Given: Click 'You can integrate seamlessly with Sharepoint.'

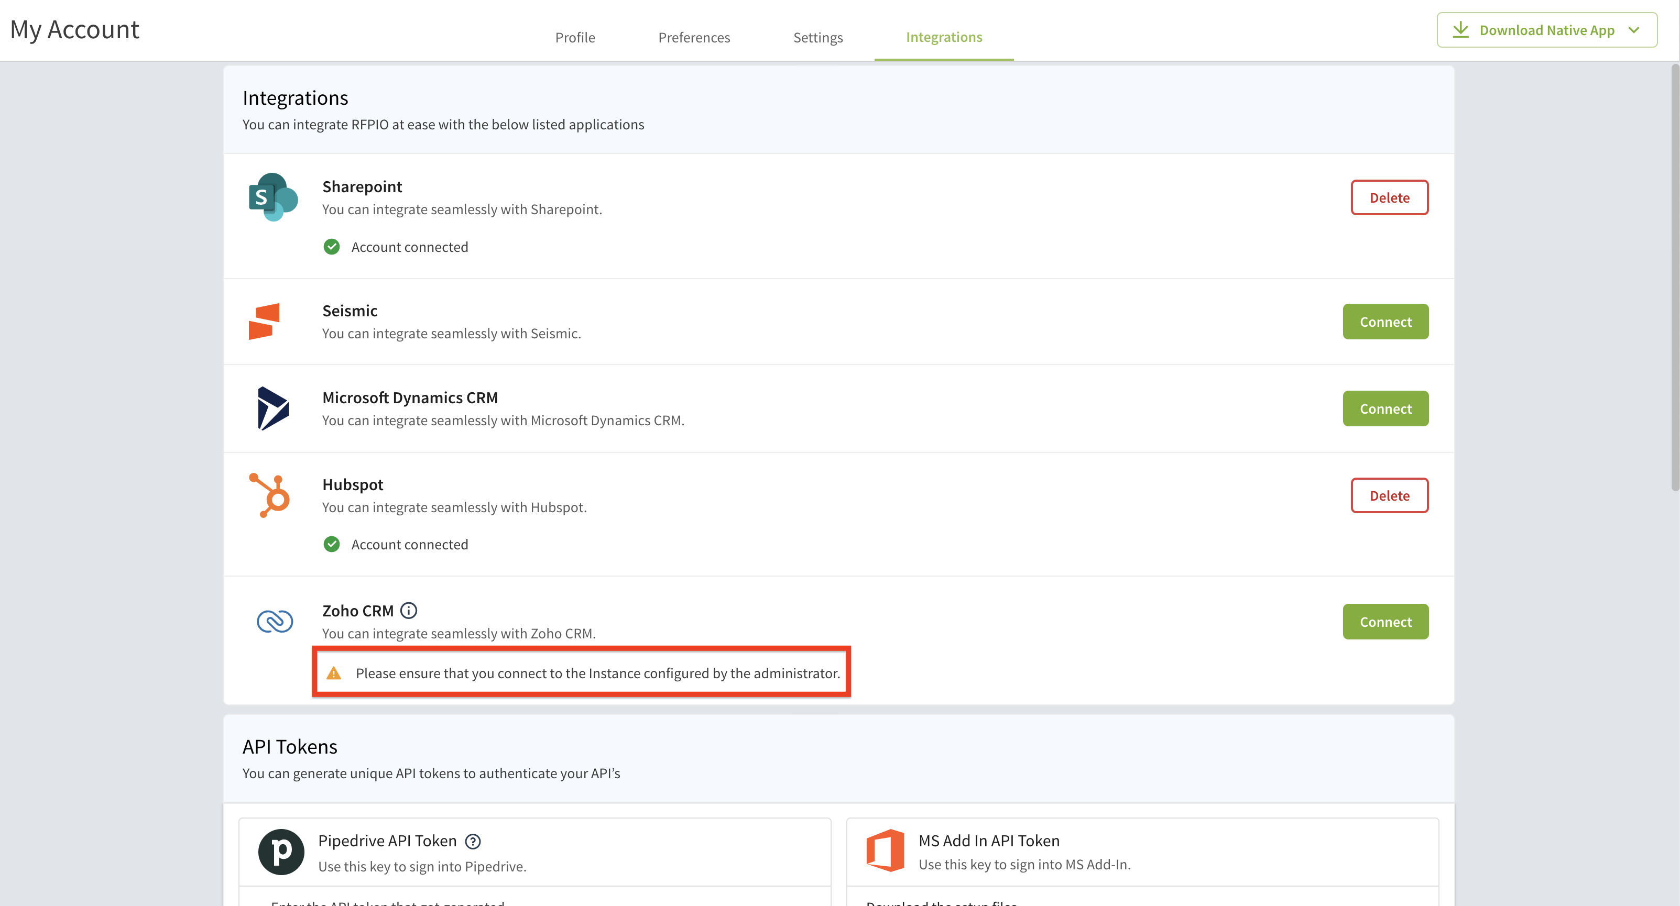Looking at the screenshot, I should (x=462, y=209).
